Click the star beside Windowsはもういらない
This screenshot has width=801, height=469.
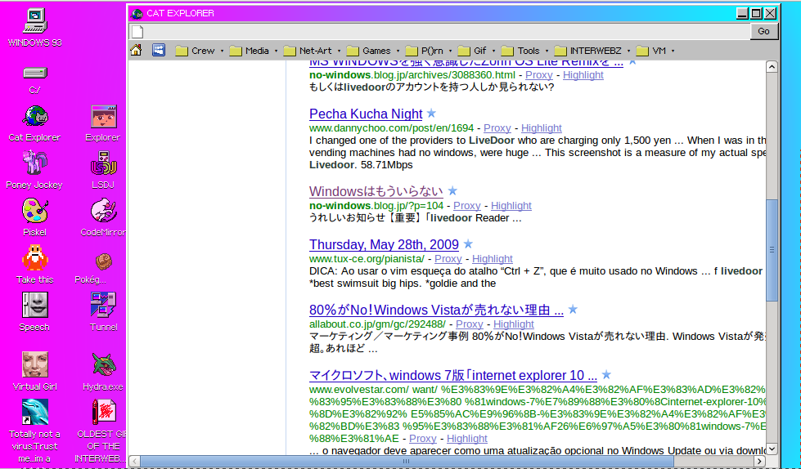(452, 191)
